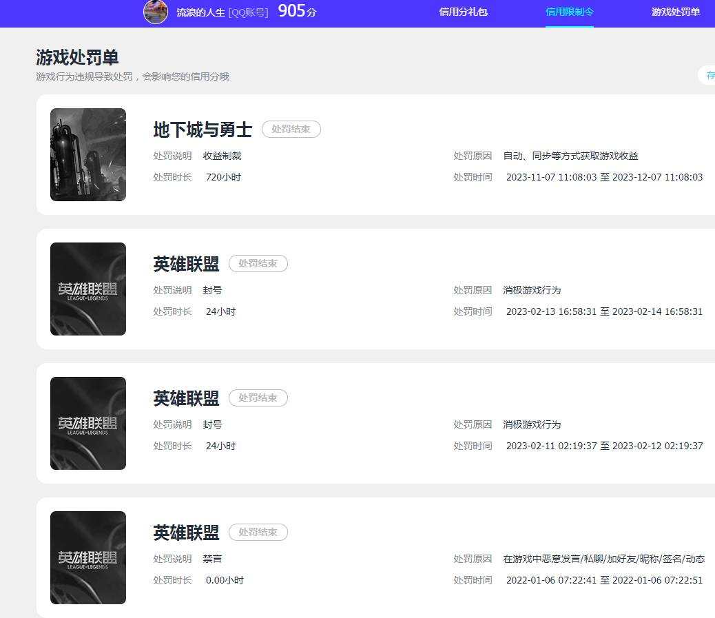Screen dimensions: 715x618
Task: Click 处罚结束 badge on 禁言 英雄联盟 entry
Action: [258, 533]
